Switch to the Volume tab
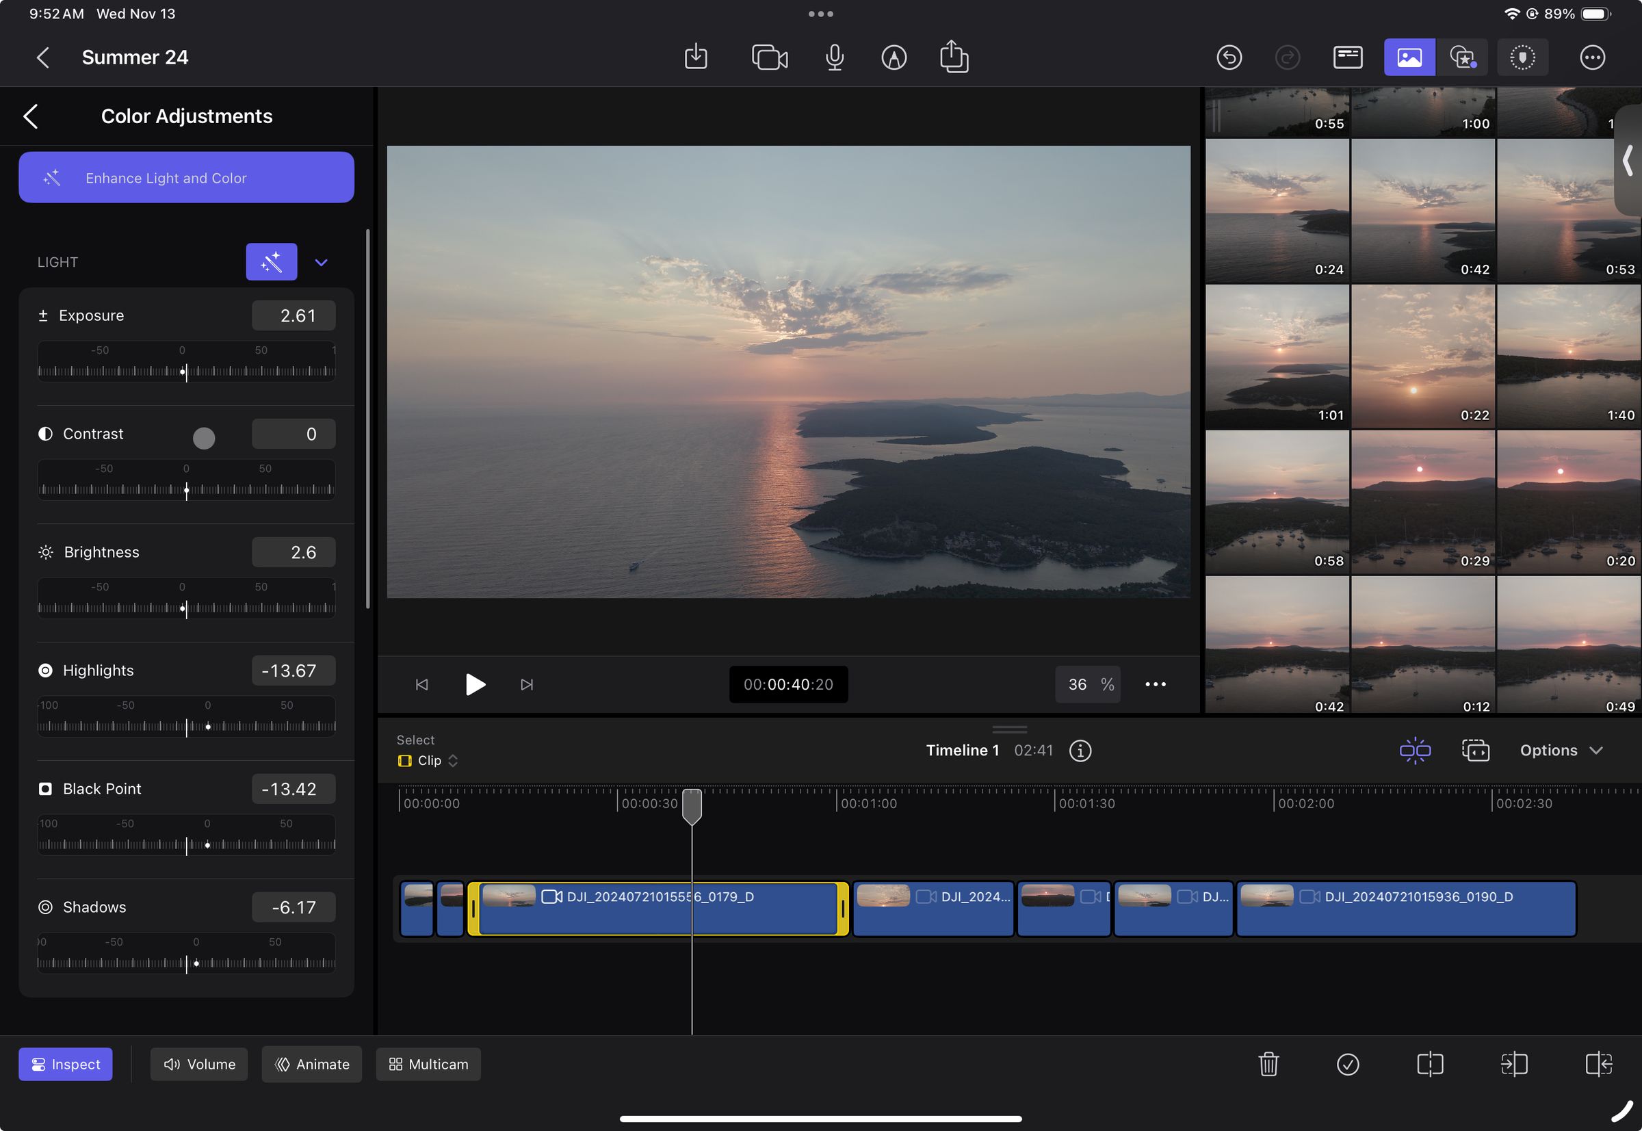The width and height of the screenshot is (1642, 1131). tap(199, 1064)
